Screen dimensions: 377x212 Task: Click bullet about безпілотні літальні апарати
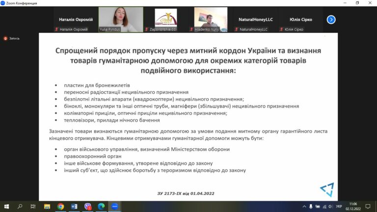tap(154, 99)
